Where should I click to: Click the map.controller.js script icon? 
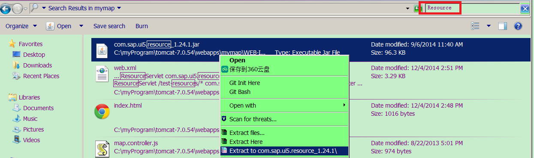click(102, 149)
